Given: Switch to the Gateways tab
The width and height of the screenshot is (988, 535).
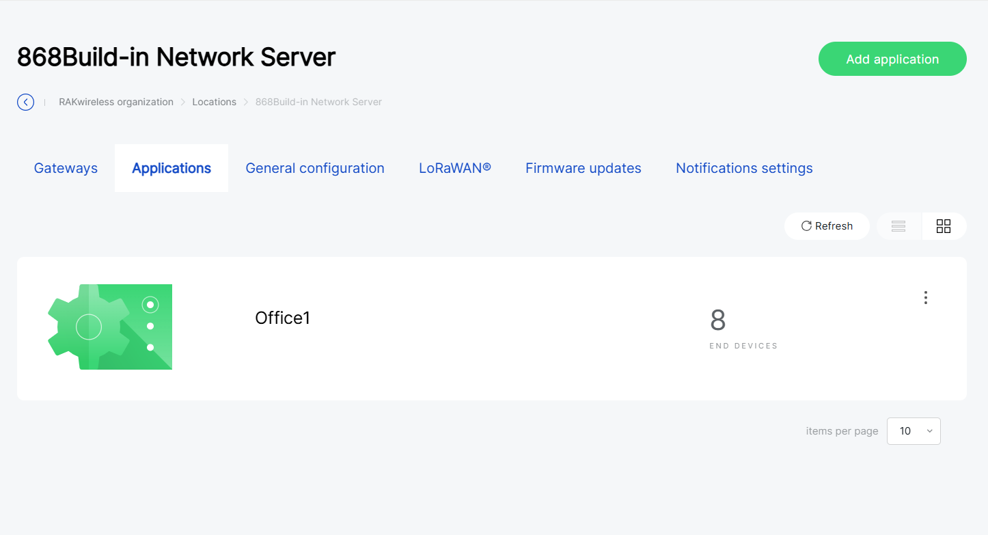Looking at the screenshot, I should coord(66,167).
